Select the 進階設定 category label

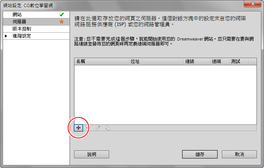click(22, 36)
